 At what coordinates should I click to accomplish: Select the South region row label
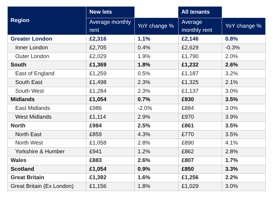(x=19, y=65)
